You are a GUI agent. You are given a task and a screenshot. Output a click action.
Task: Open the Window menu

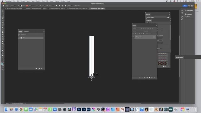63,1
